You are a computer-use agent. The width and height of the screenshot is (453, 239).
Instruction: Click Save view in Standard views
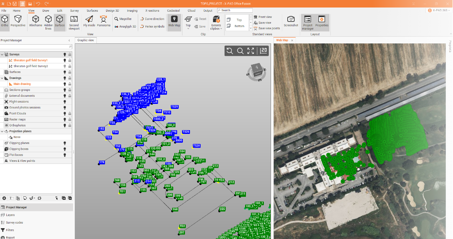pyautogui.click(x=262, y=23)
